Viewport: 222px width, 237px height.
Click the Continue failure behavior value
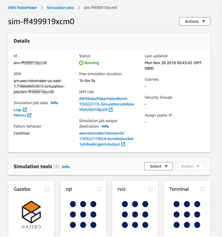pos(22,133)
